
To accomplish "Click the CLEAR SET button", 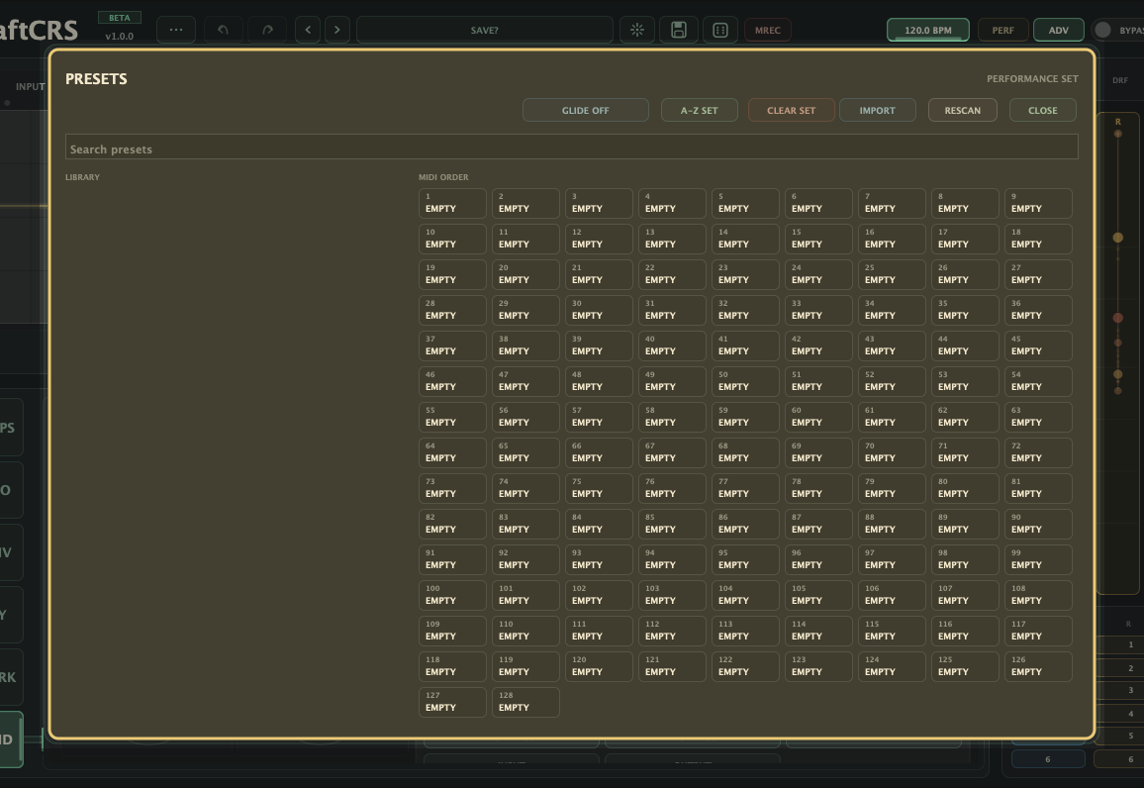I will tap(791, 110).
